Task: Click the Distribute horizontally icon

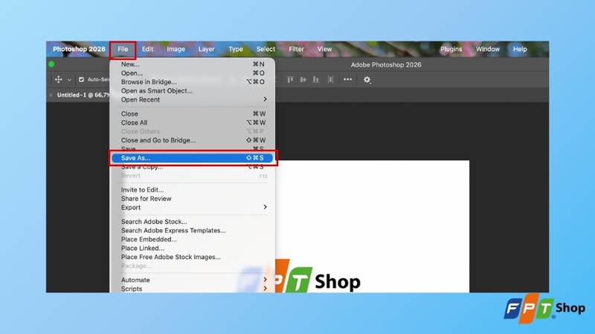Action: click(330, 79)
